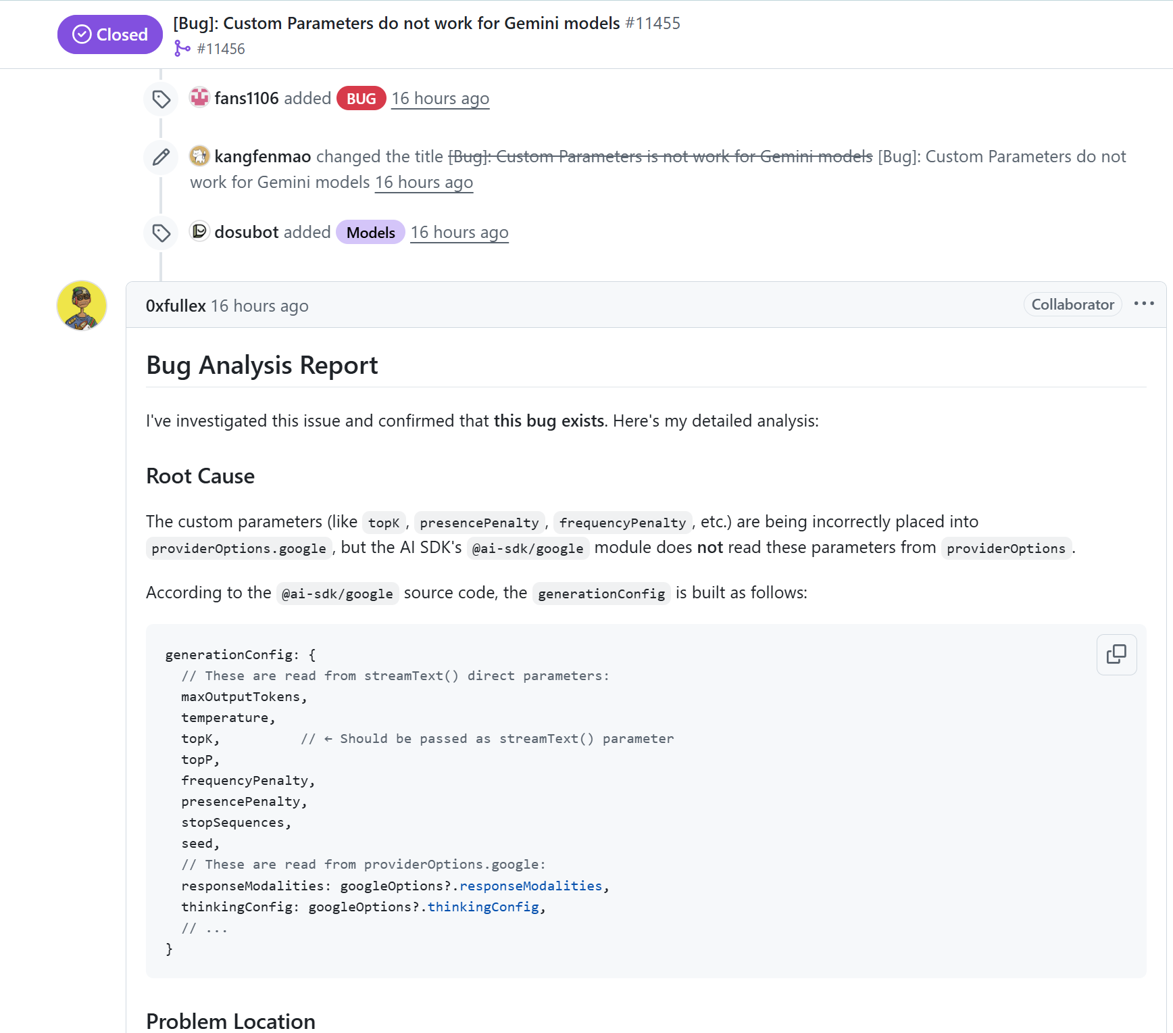Open 0xfullex's profile from comment header
This screenshot has height=1033, width=1173.
click(x=176, y=306)
